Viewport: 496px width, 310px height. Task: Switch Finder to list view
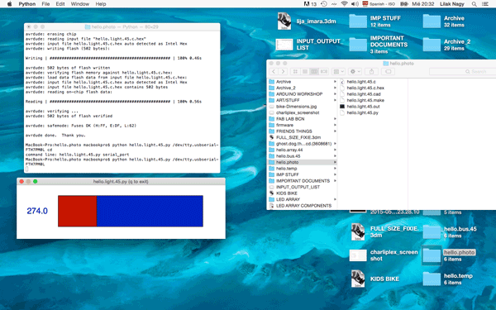coord(304,72)
